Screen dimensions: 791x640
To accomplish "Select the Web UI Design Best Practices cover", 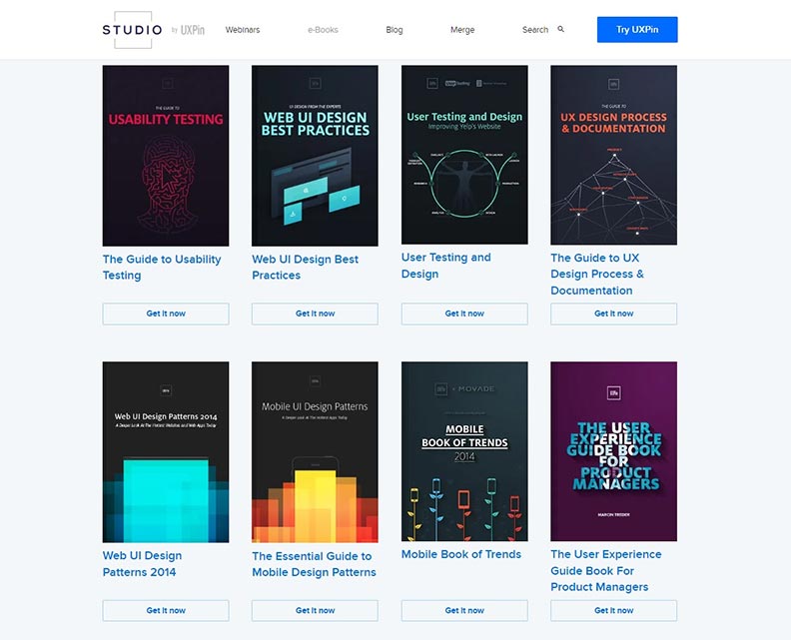I will click(315, 156).
